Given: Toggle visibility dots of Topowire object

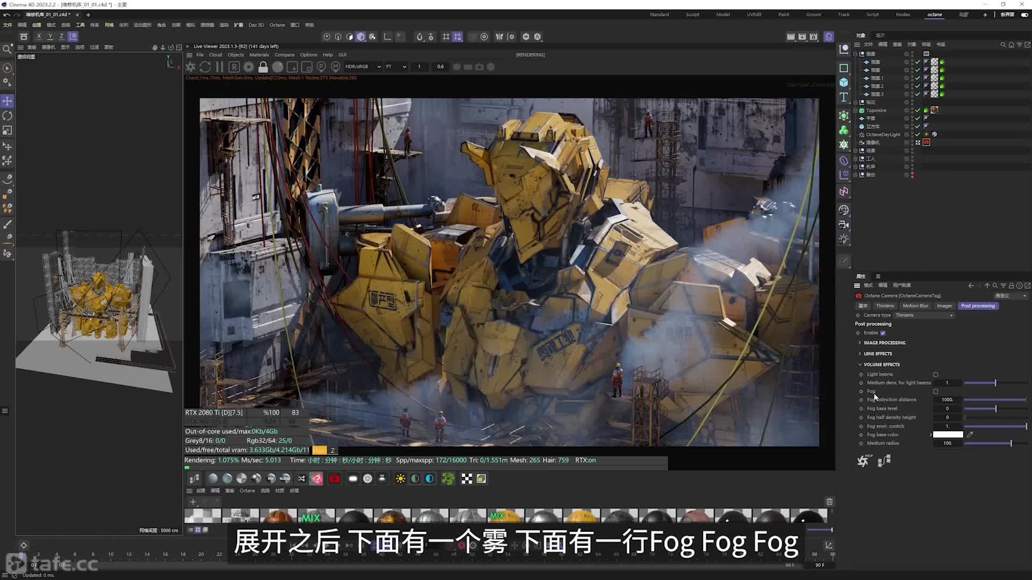Looking at the screenshot, I should click(x=912, y=110).
